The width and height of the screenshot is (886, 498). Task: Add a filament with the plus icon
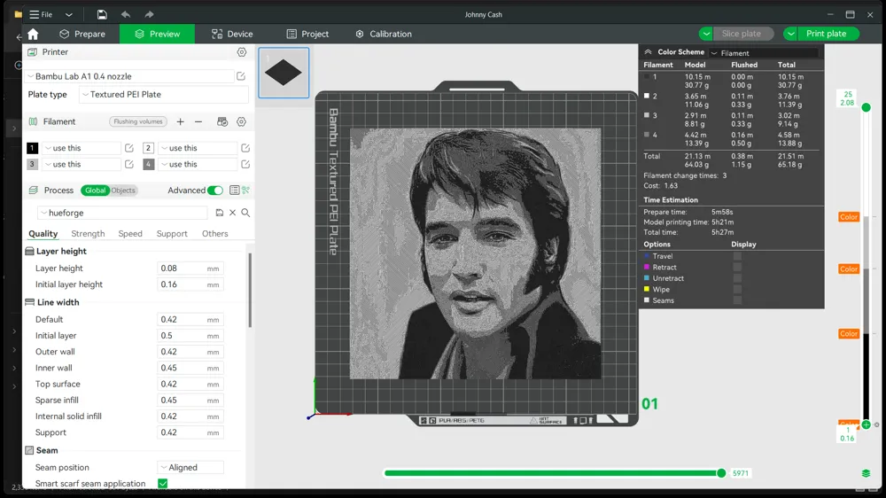point(180,121)
